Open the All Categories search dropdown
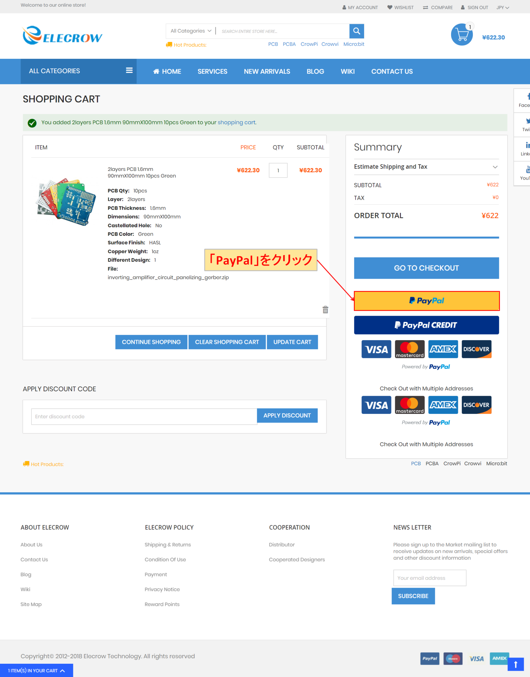530x677 pixels. click(191, 31)
